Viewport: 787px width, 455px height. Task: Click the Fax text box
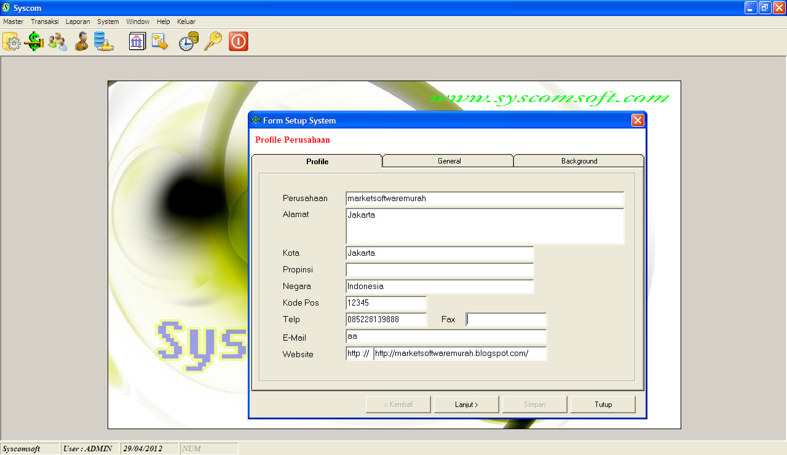pos(505,319)
